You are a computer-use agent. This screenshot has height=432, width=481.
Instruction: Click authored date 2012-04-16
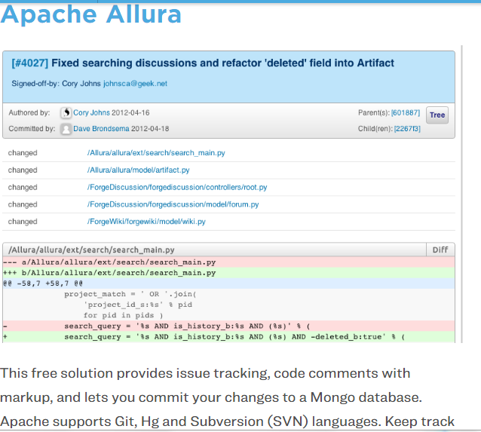click(130, 112)
